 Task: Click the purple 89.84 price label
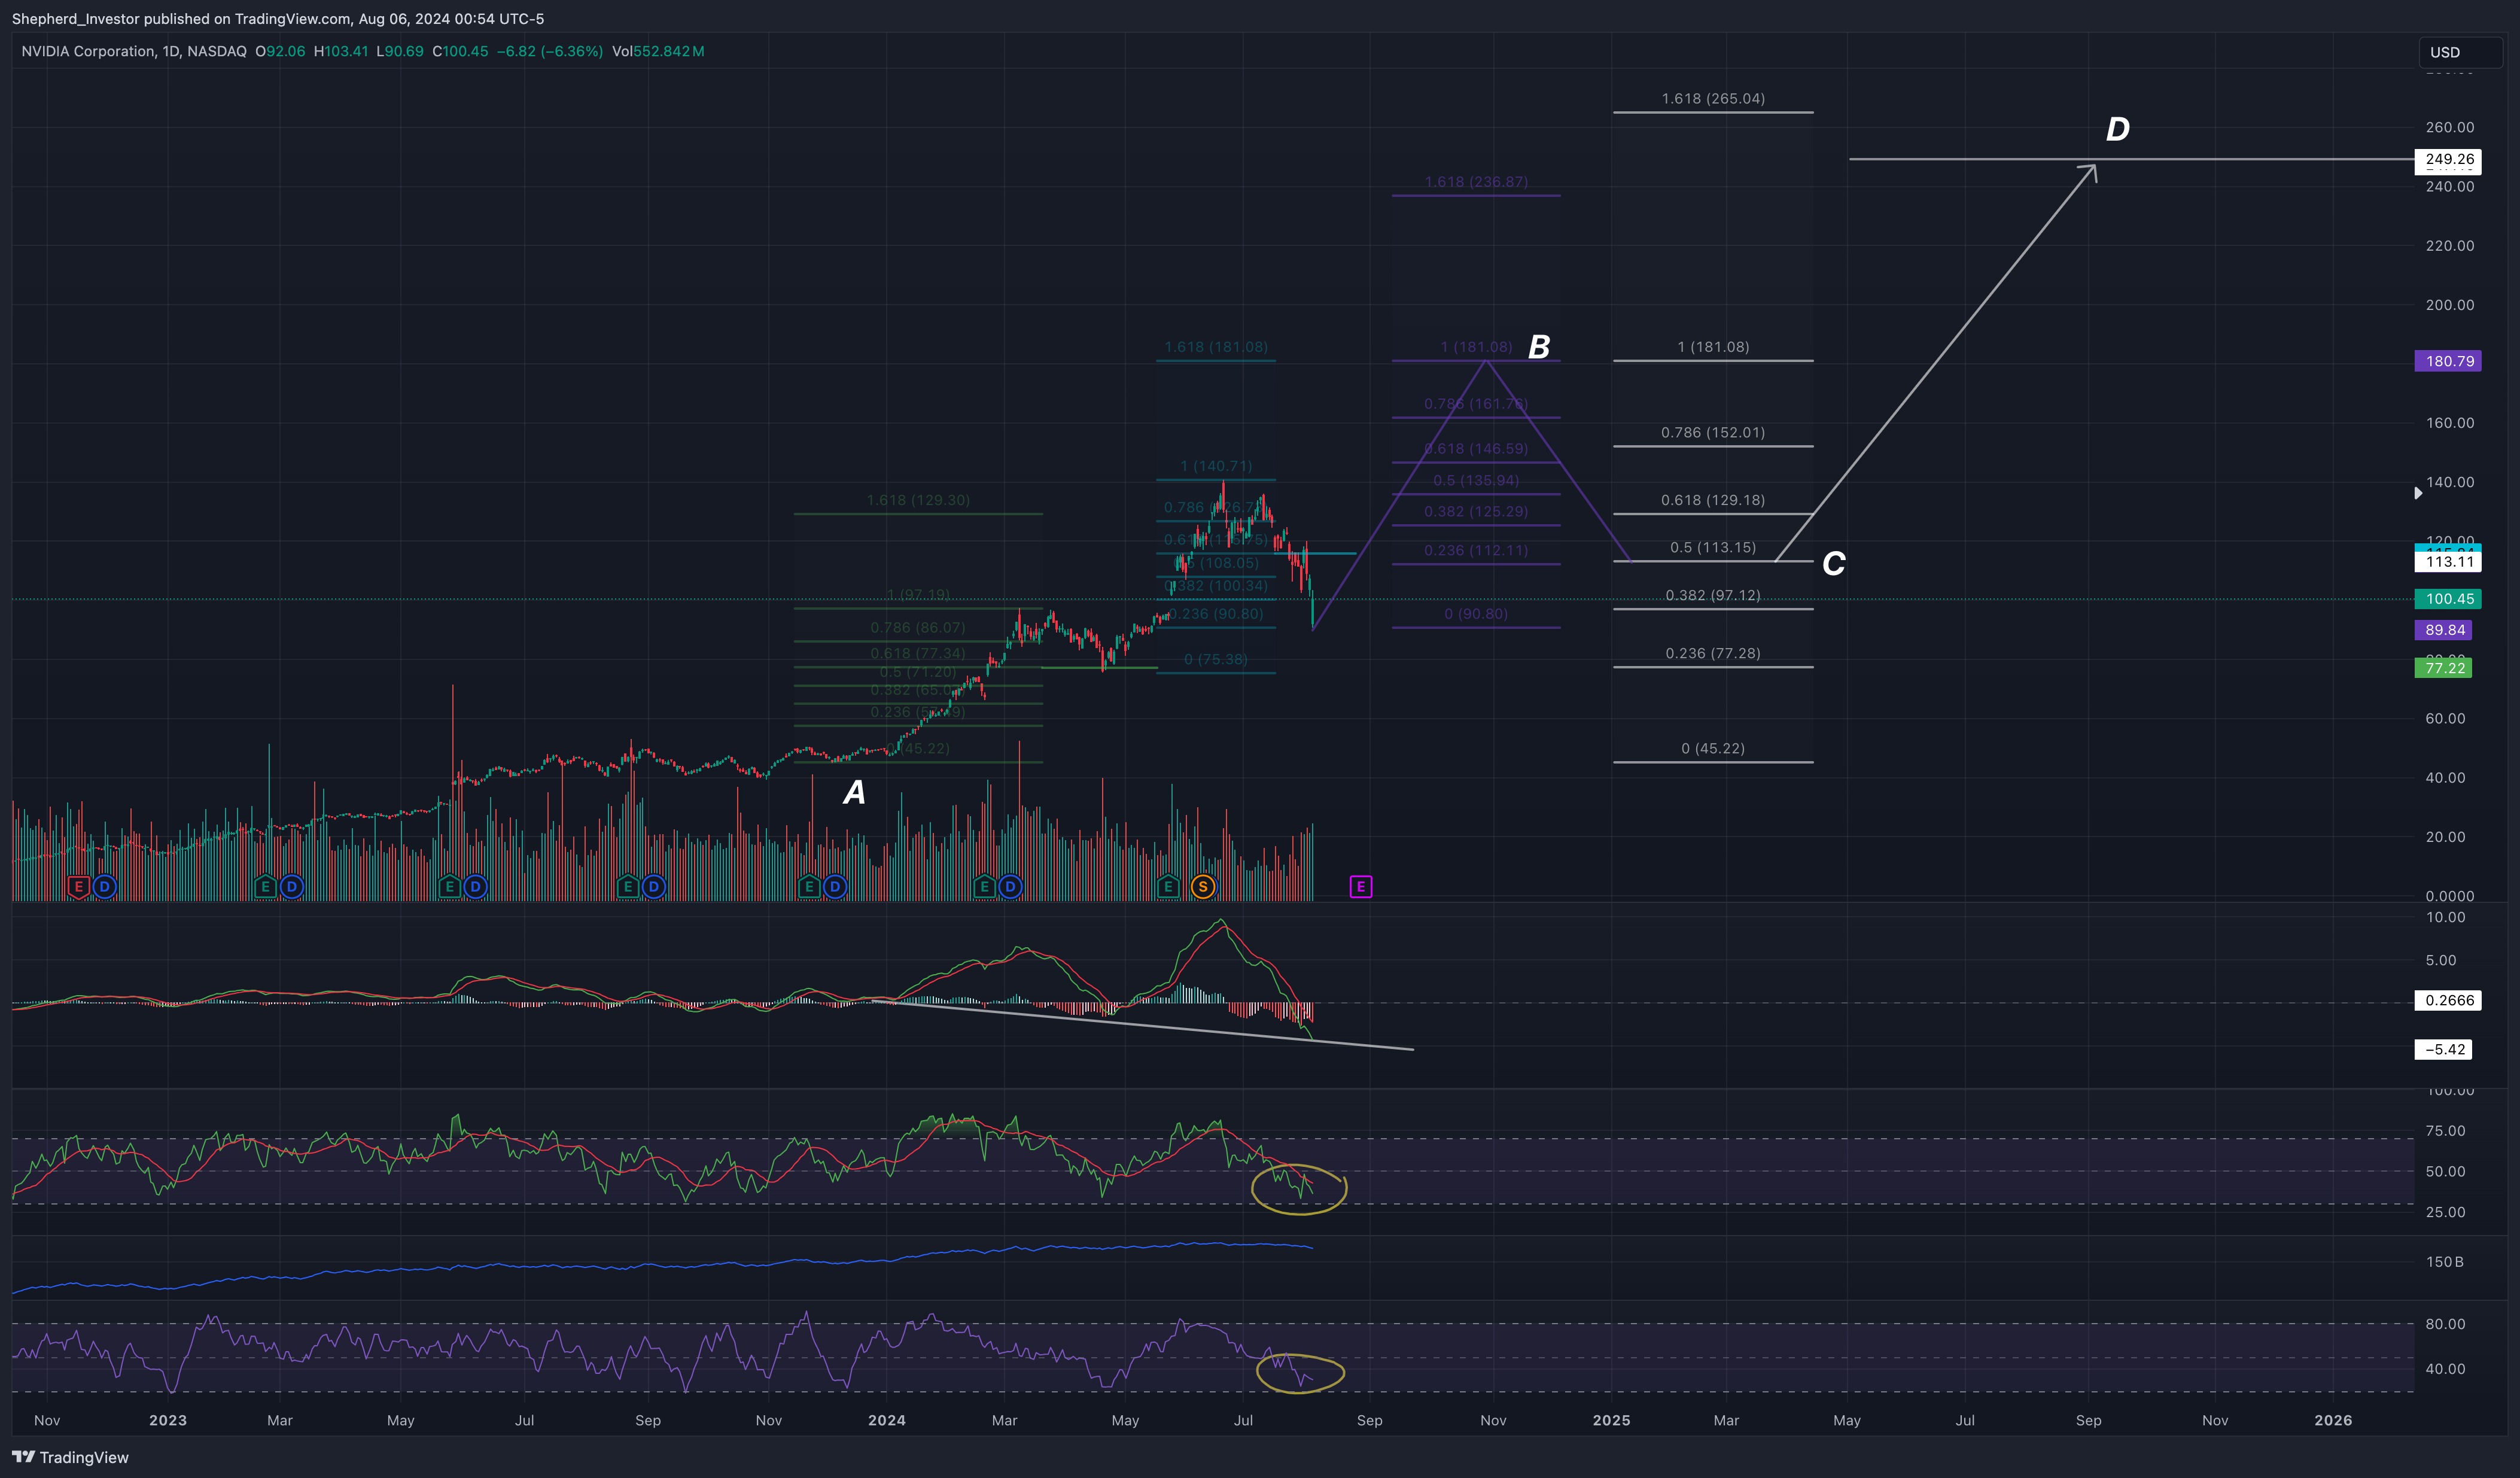tap(2444, 630)
